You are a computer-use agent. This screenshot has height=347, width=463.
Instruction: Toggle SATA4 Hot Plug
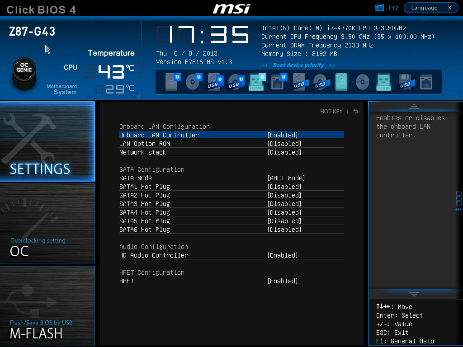point(231,212)
